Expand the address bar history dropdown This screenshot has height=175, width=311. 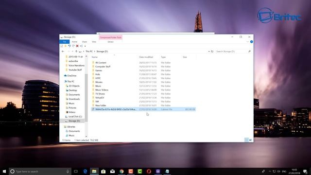(x=209, y=52)
